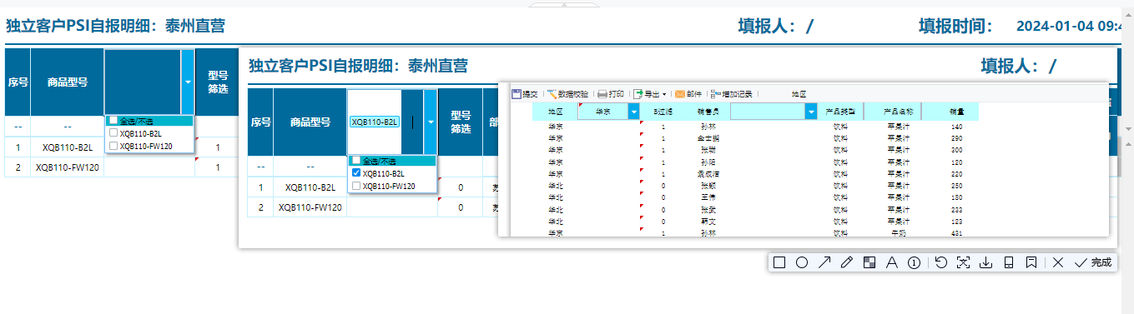
Task: Click 完成 to finish the screenshot
Action: 1094,262
